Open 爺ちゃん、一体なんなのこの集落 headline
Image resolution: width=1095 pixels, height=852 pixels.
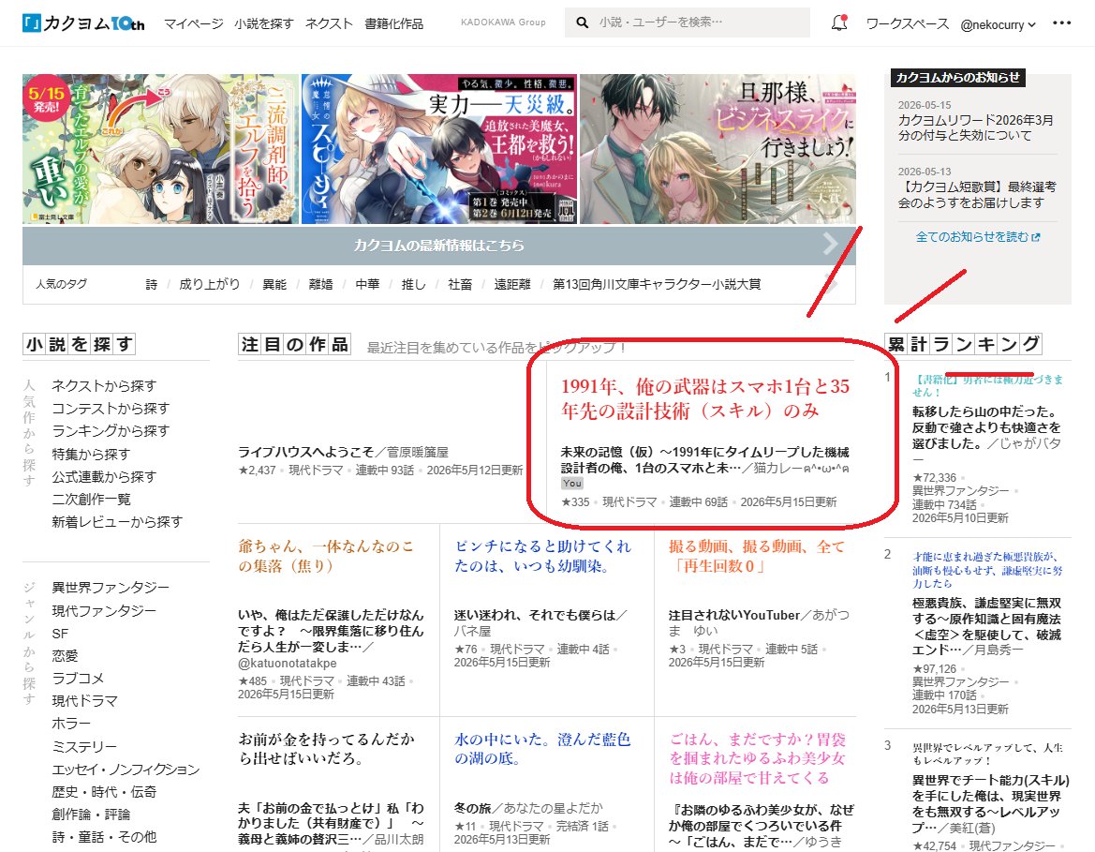(x=325, y=556)
